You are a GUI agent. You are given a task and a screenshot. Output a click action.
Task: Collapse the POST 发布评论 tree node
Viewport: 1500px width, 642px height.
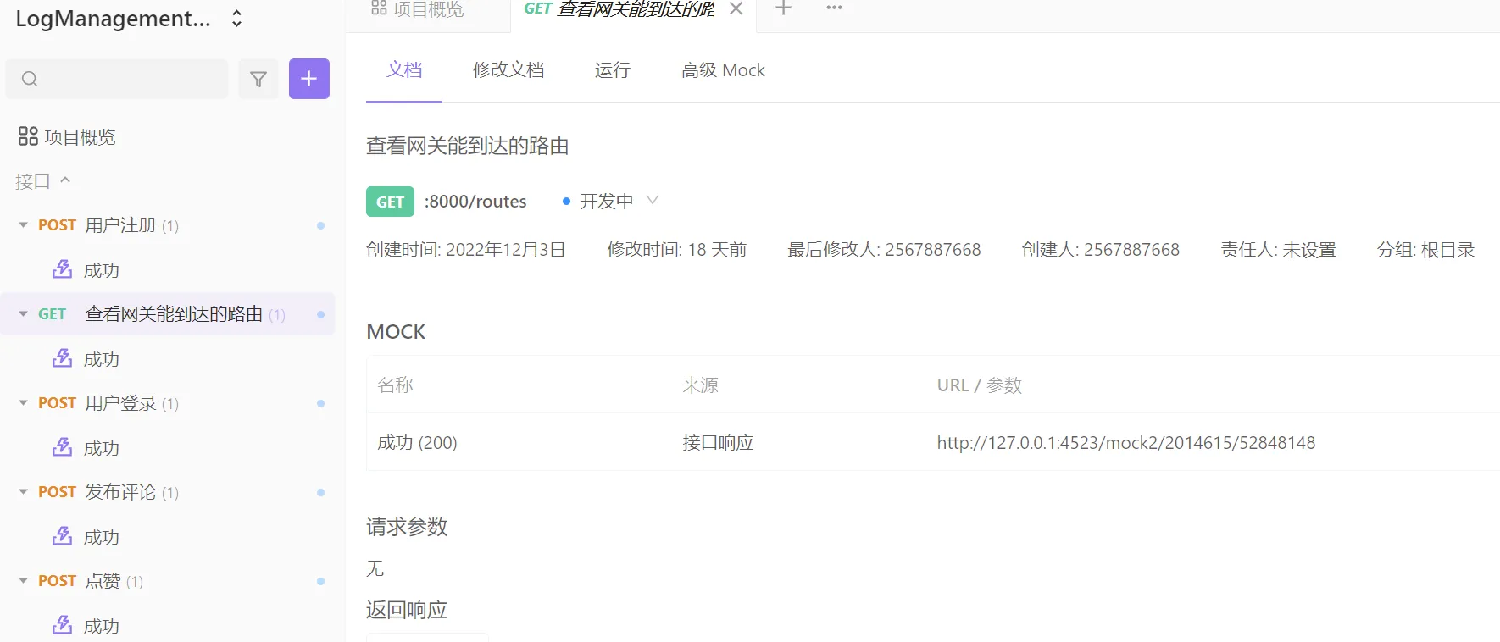click(23, 492)
